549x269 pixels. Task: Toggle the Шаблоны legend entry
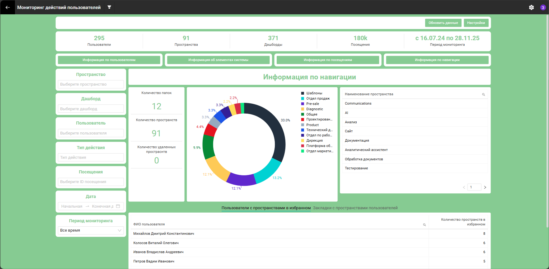(312, 93)
